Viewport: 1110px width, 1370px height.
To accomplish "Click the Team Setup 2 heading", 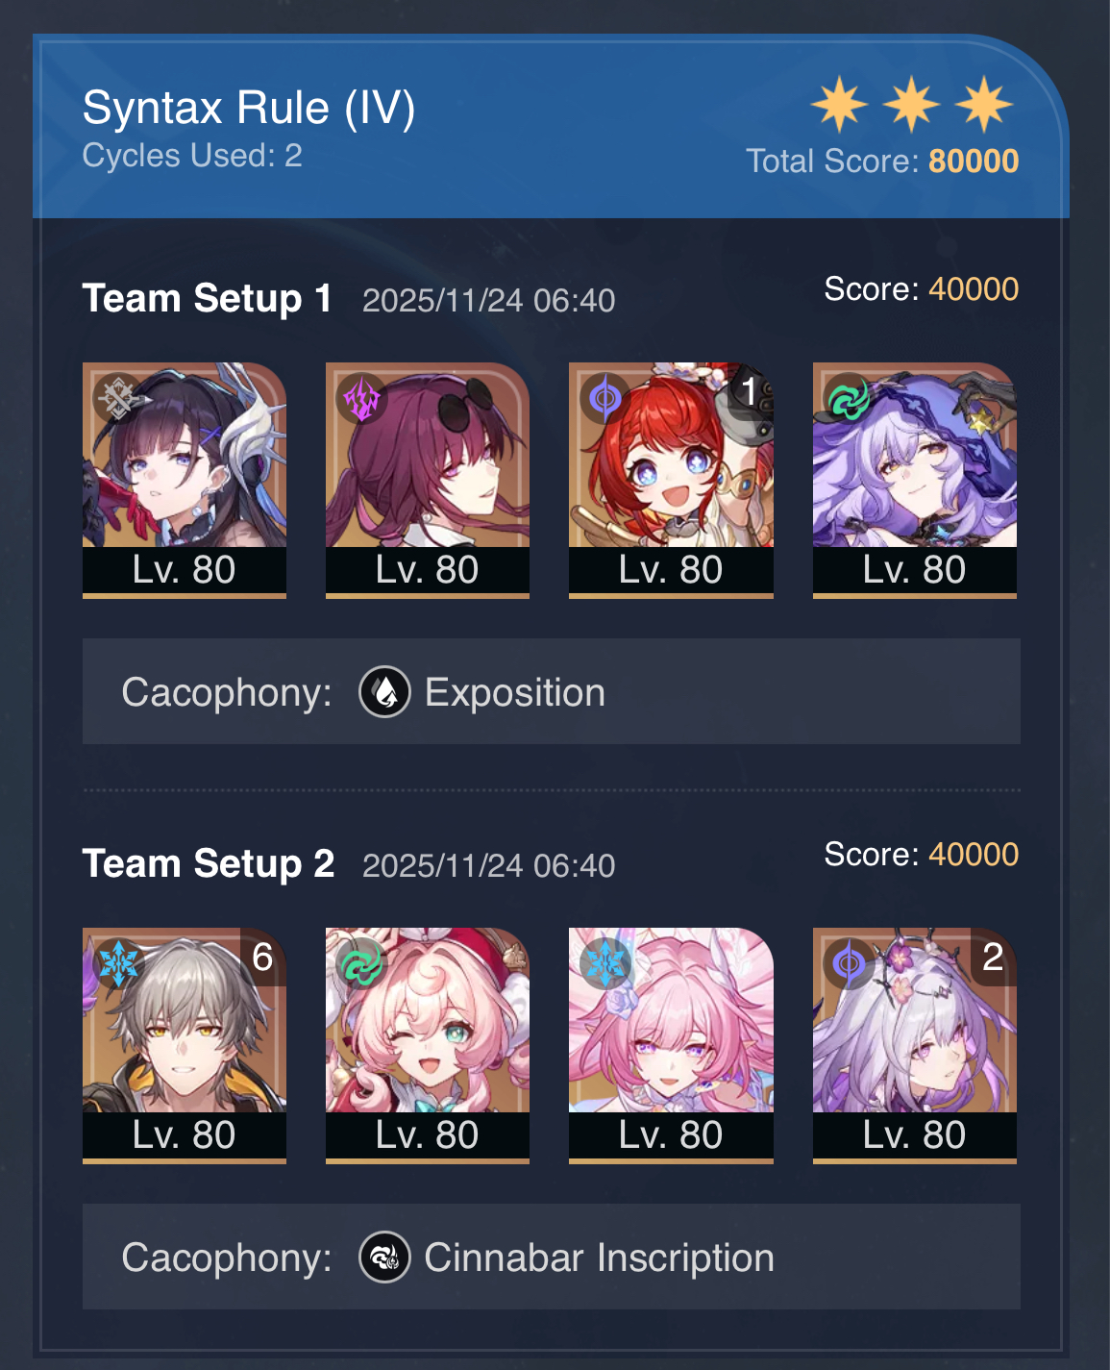I will click(209, 863).
